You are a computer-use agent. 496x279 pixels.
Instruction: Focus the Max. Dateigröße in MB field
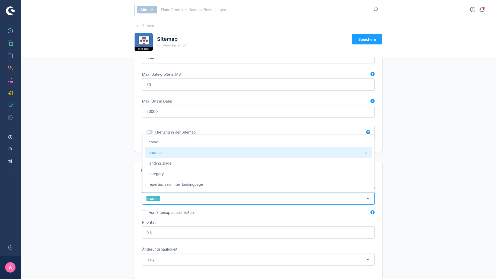258,84
